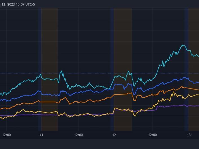199x149 pixels.
Task: Click "12:00" label between dates 11 and 12
Action: (x=78, y=135)
